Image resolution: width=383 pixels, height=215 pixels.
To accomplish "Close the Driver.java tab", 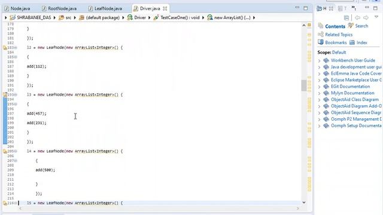I will [x=165, y=8].
